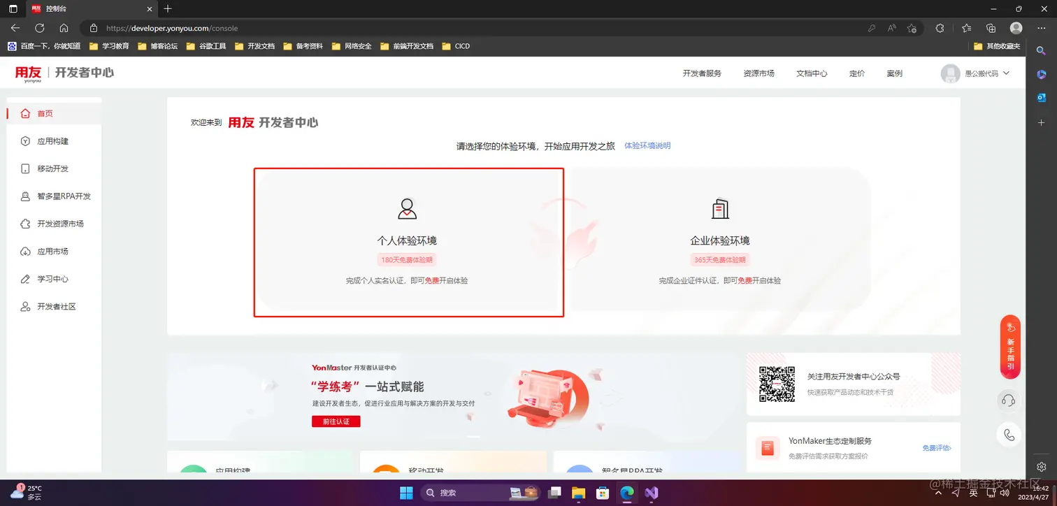
Task: Open the browser Settings and more menu
Action: 1041,27
